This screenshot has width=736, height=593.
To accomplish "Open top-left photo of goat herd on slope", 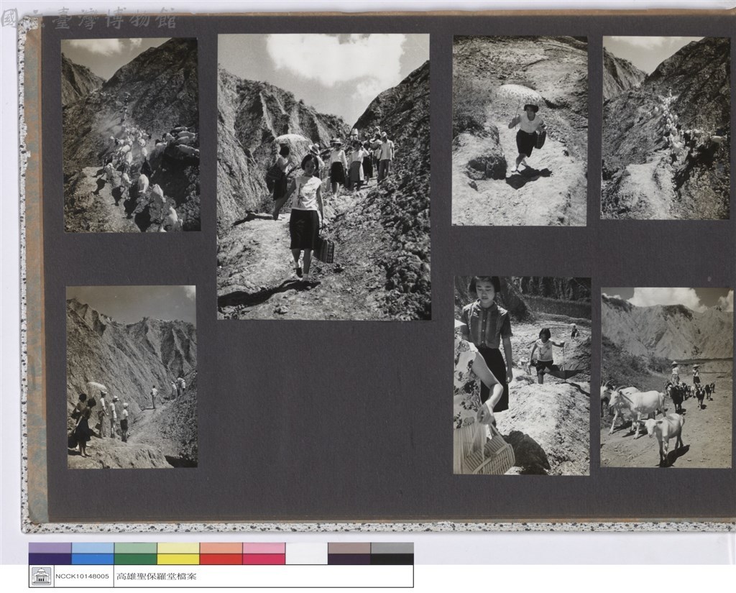I will coord(131,134).
